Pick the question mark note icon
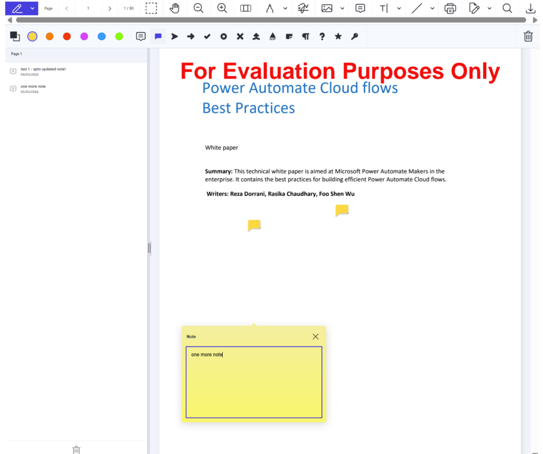The image size is (543, 454). tap(322, 37)
